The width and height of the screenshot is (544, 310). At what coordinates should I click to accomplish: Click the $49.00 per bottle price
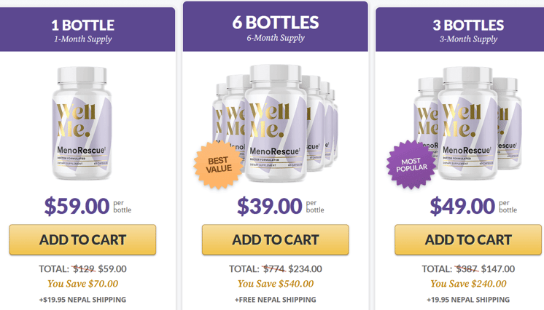coord(473,206)
